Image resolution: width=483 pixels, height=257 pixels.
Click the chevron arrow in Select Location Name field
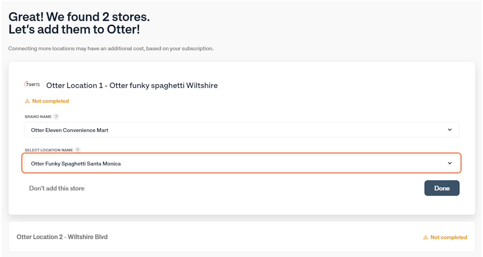coord(450,163)
